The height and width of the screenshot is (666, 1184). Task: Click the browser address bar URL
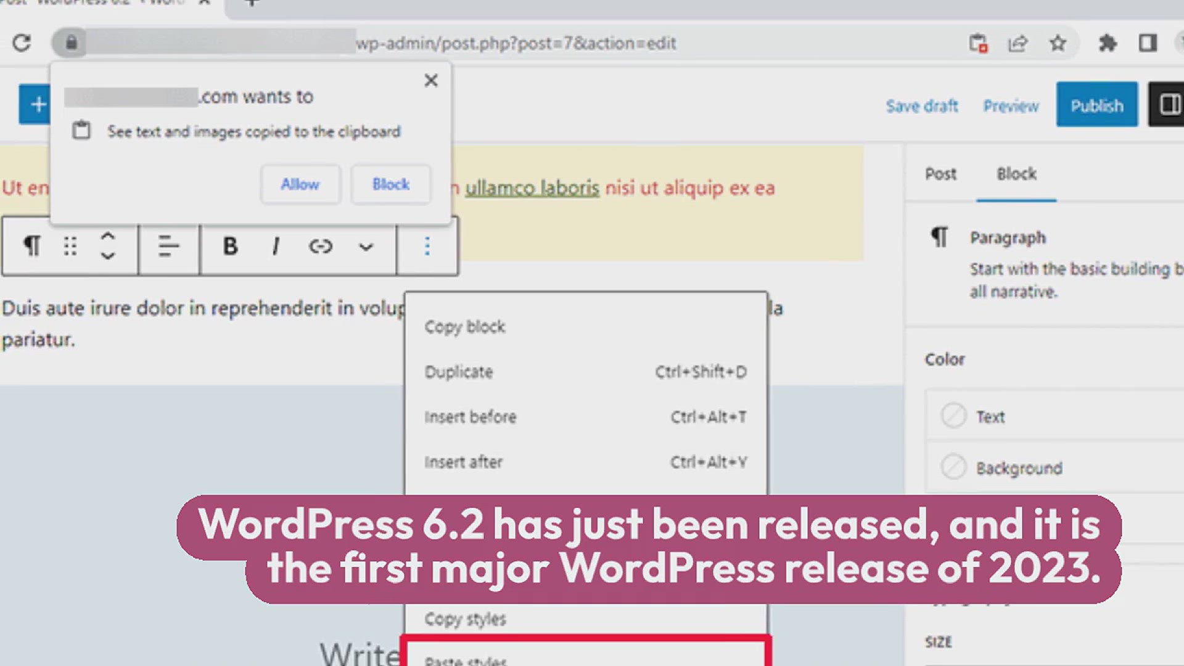point(516,43)
